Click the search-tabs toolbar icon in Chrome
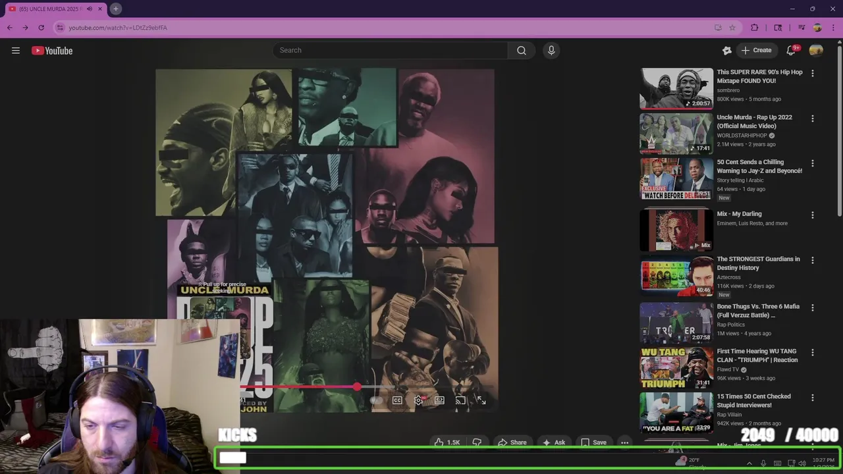 [778, 28]
